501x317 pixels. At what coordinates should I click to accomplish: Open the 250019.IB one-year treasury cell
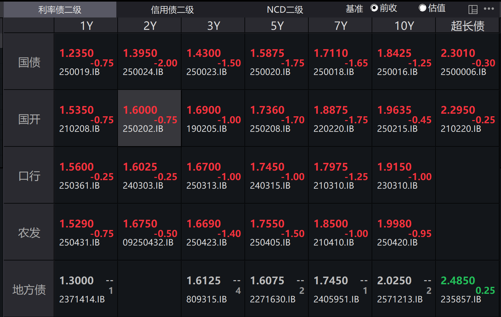pyautogui.click(x=86, y=62)
